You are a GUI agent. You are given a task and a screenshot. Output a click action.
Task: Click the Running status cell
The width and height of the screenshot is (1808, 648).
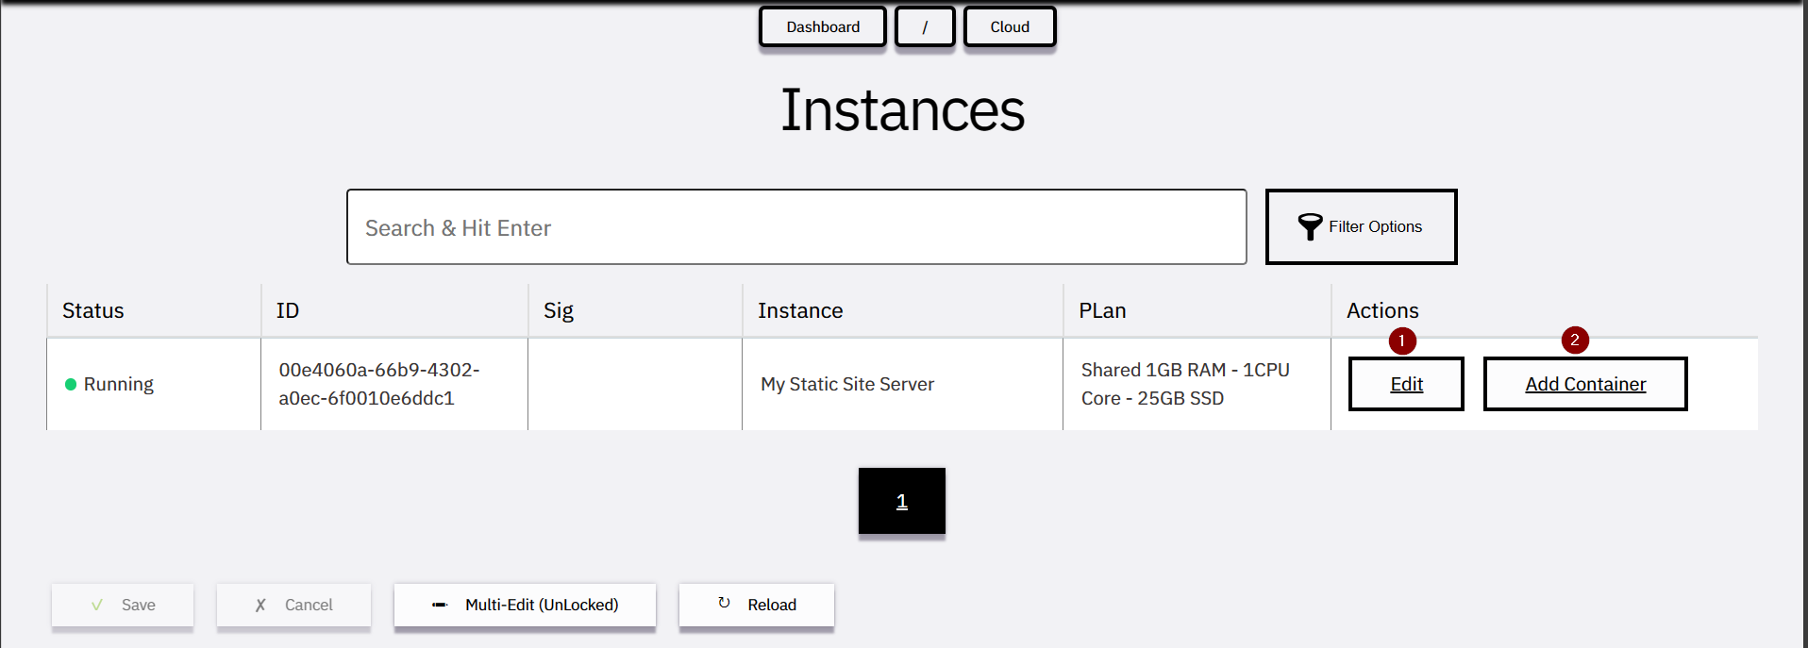coord(154,384)
